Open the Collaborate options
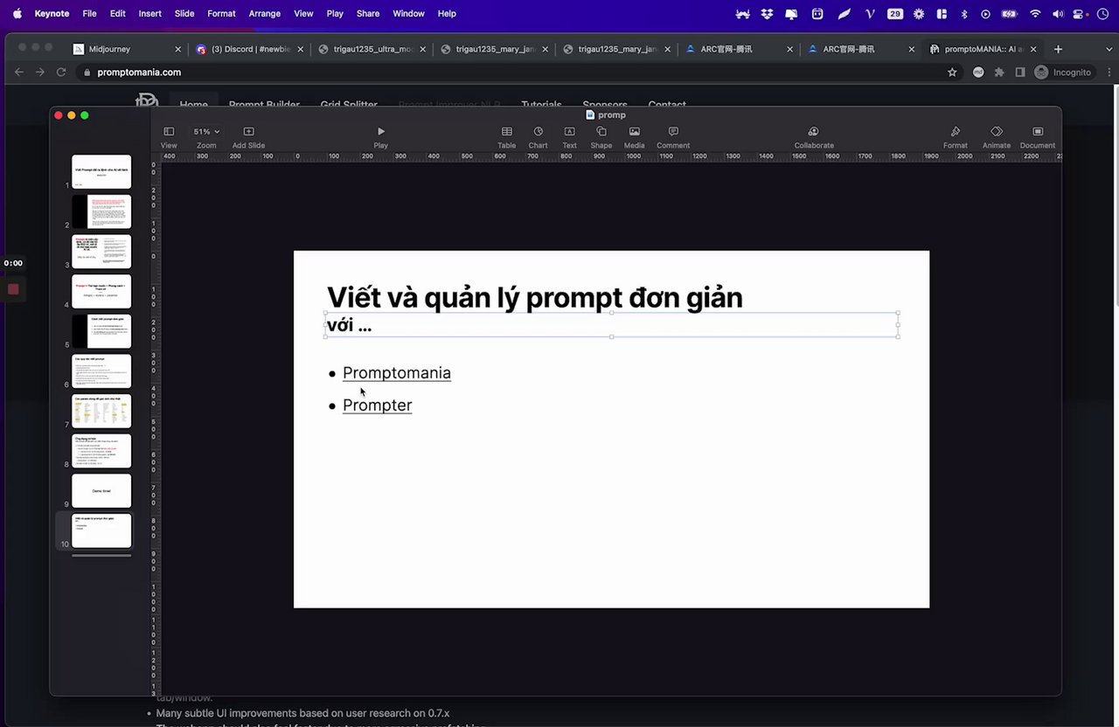This screenshot has height=727, width=1119. coord(814,137)
